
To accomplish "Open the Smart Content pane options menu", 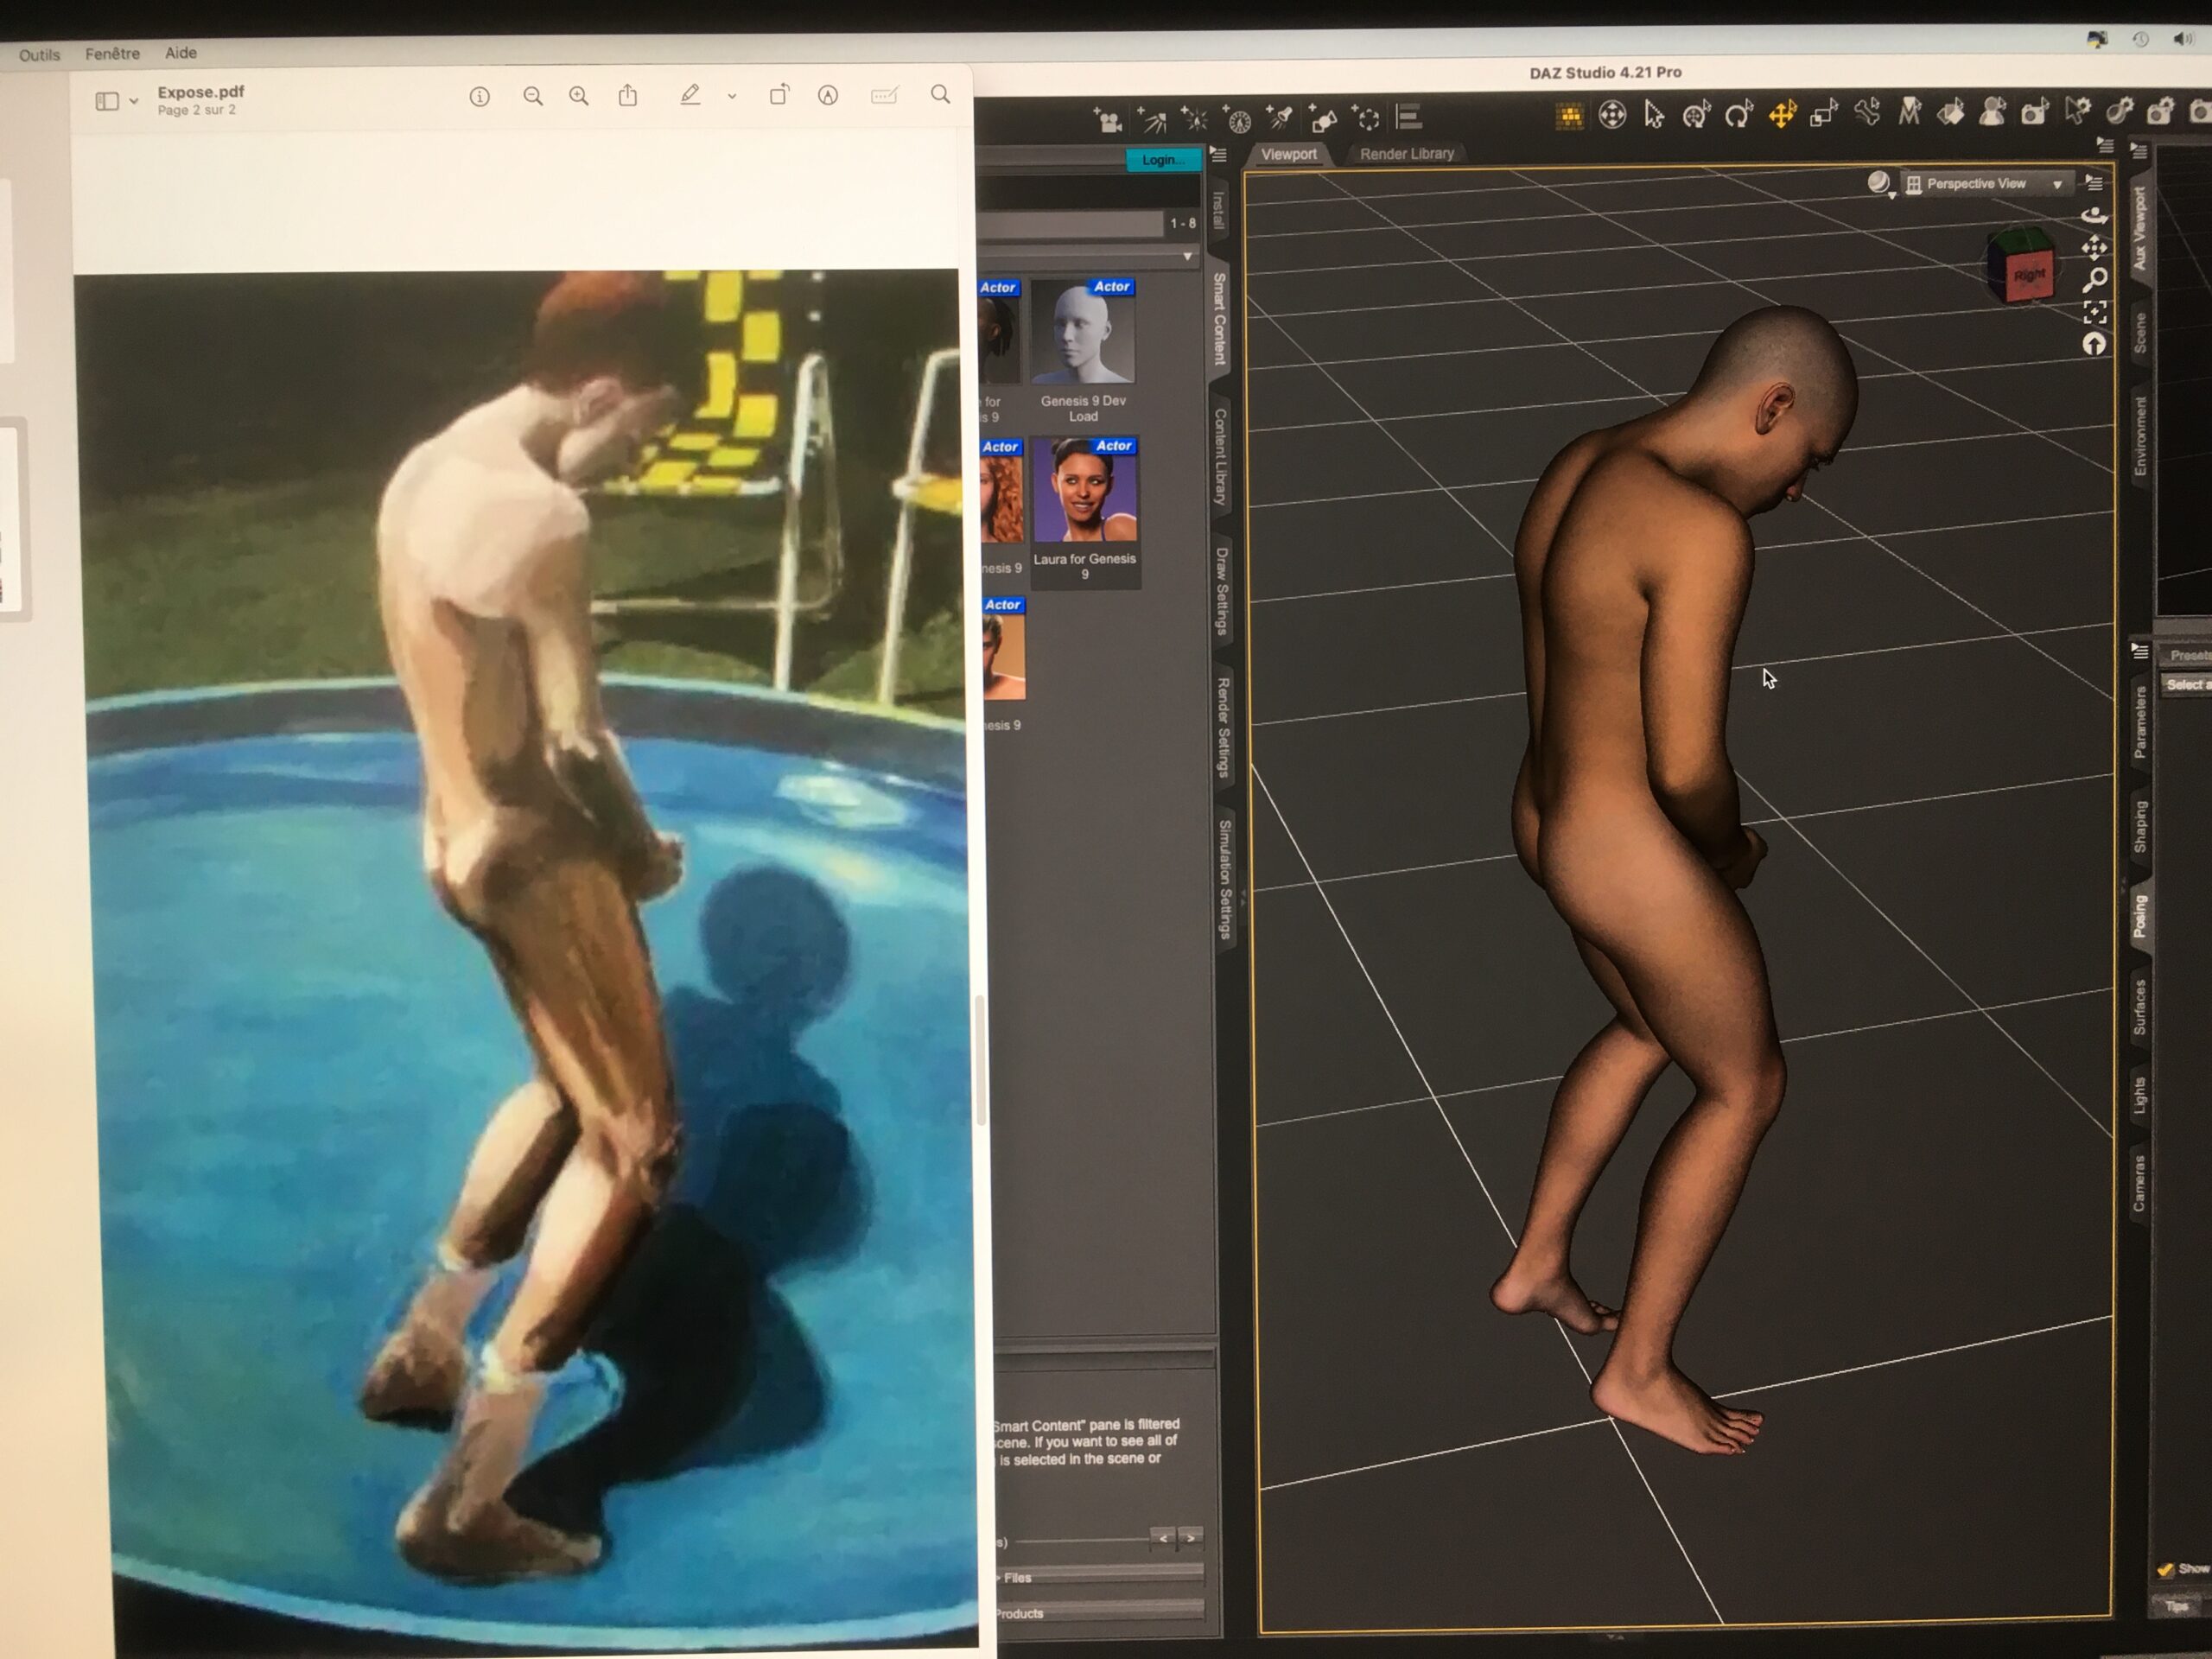I will tap(1218, 155).
